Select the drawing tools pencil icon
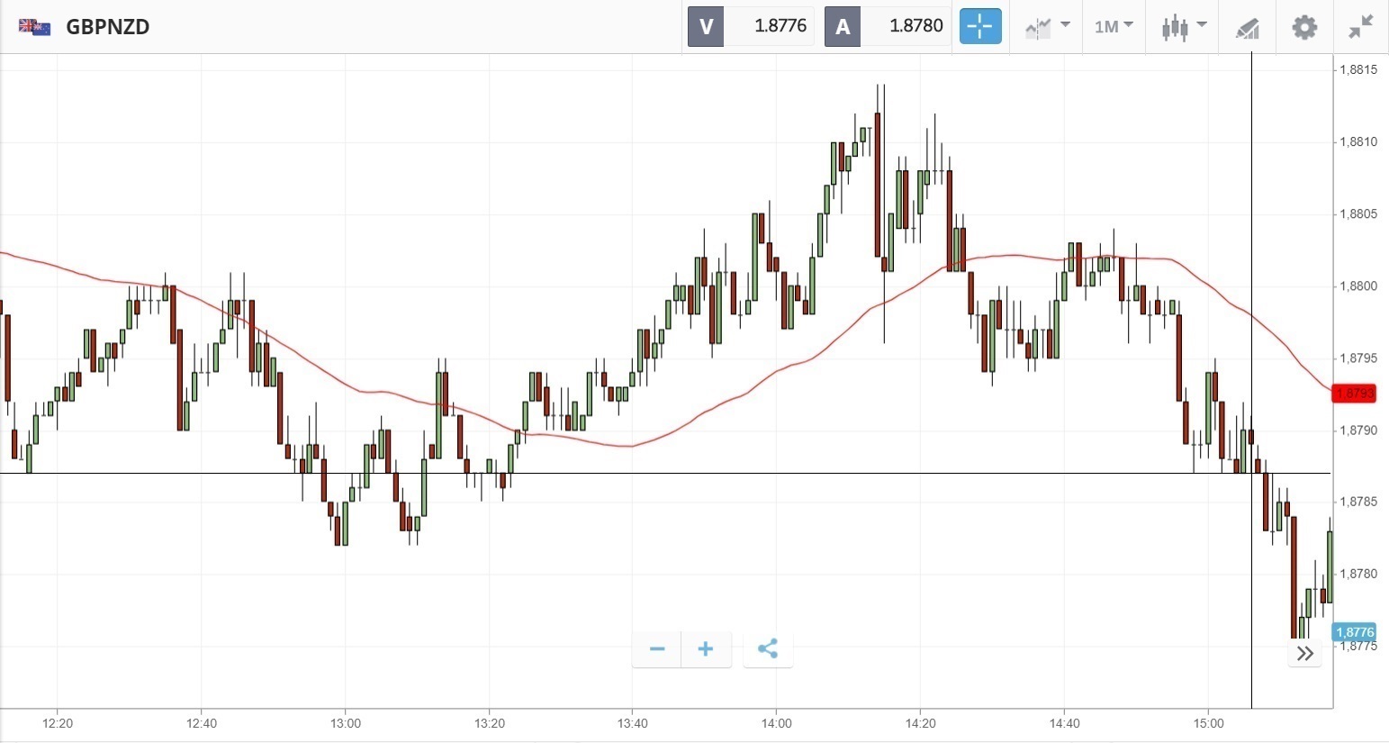Screen dimensions: 1389x743 tap(1247, 27)
